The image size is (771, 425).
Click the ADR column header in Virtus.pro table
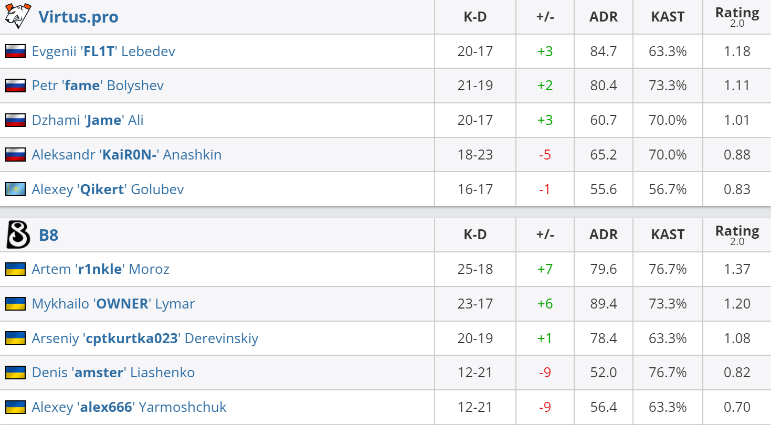(604, 17)
